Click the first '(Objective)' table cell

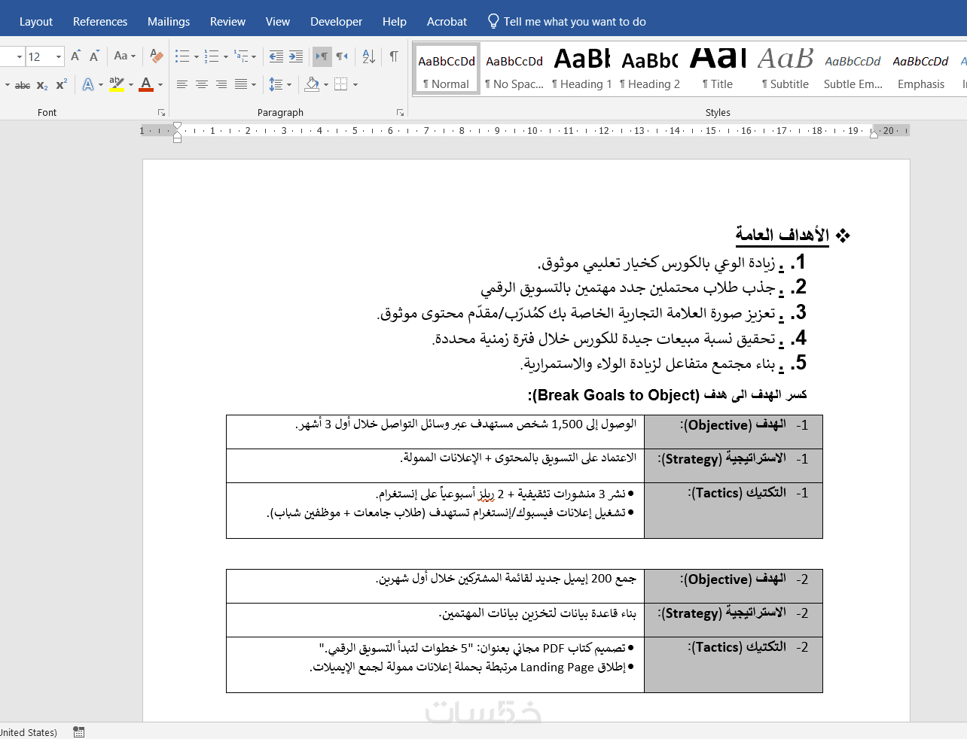point(734,432)
